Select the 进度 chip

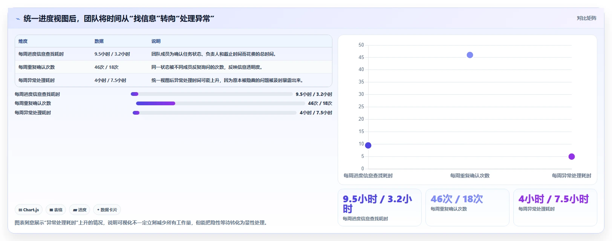click(80, 210)
